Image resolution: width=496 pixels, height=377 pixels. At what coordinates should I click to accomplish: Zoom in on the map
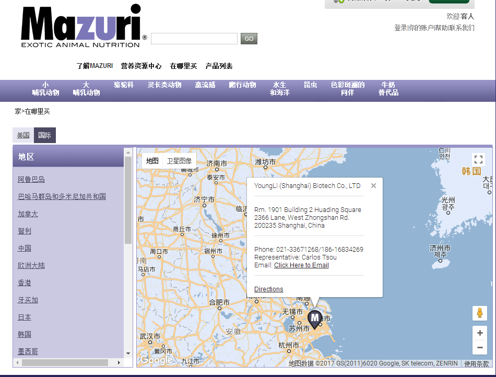point(480,333)
